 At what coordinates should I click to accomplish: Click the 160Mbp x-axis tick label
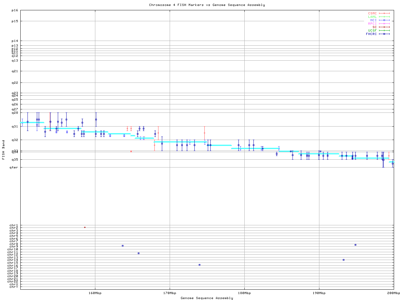pyautogui.click(x=95, y=293)
